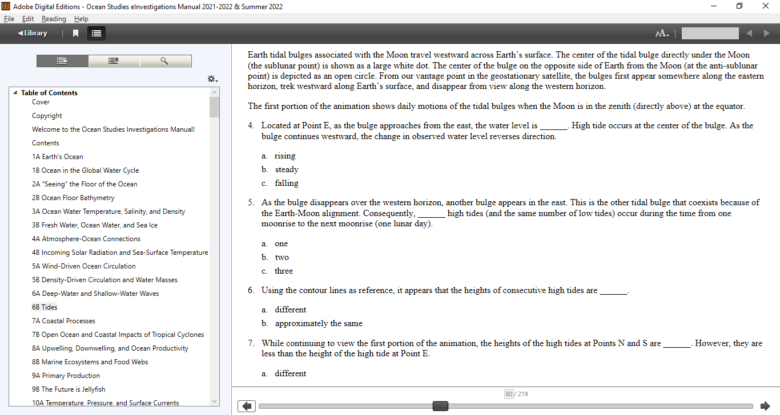Open the Copyright section
Viewport: 780px width, 415px height.
pyautogui.click(x=47, y=116)
